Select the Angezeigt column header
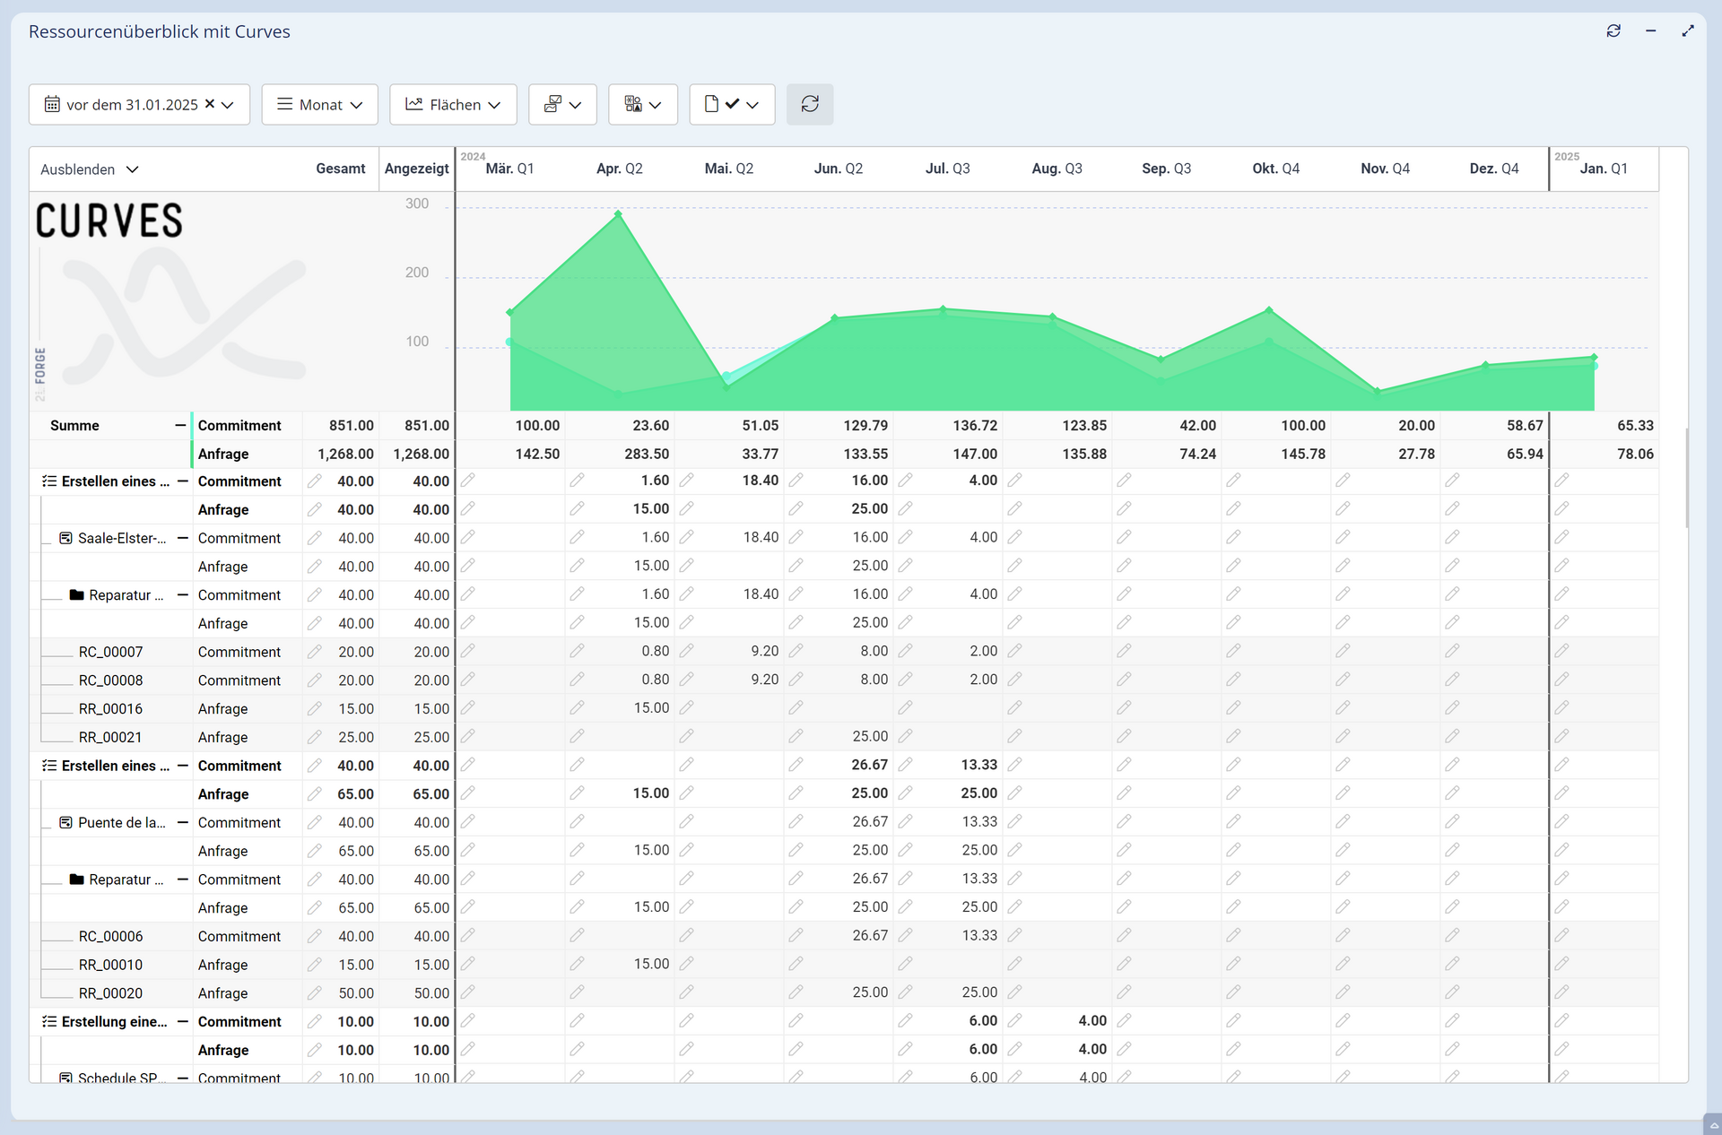This screenshot has width=1722, height=1135. 416,169
